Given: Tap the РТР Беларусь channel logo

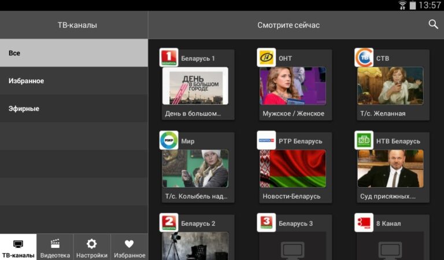Looking at the screenshot, I should (266, 140).
